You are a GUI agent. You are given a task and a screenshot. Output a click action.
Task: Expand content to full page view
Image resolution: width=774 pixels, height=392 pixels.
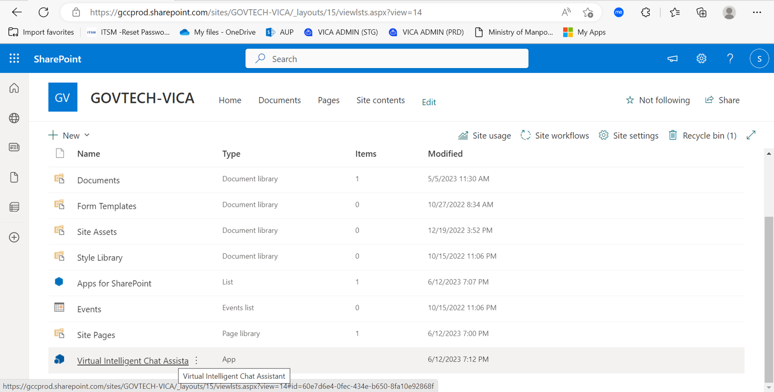[x=751, y=135]
